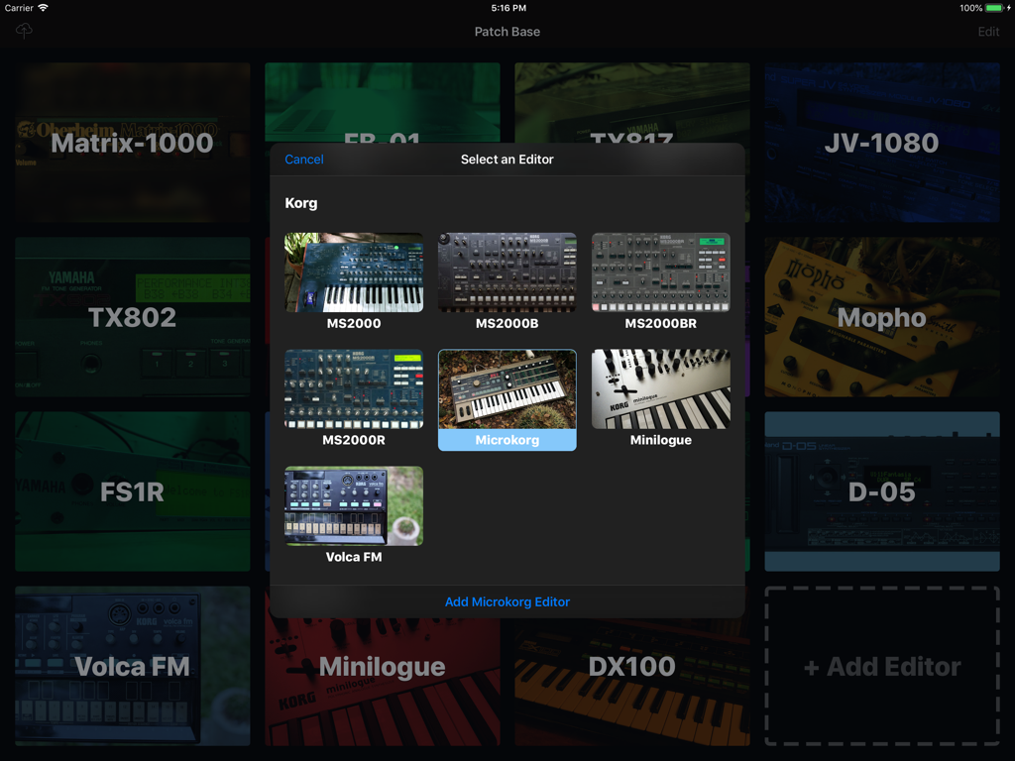Cancel the editor selection dialog
This screenshot has width=1015, height=761.
(303, 159)
